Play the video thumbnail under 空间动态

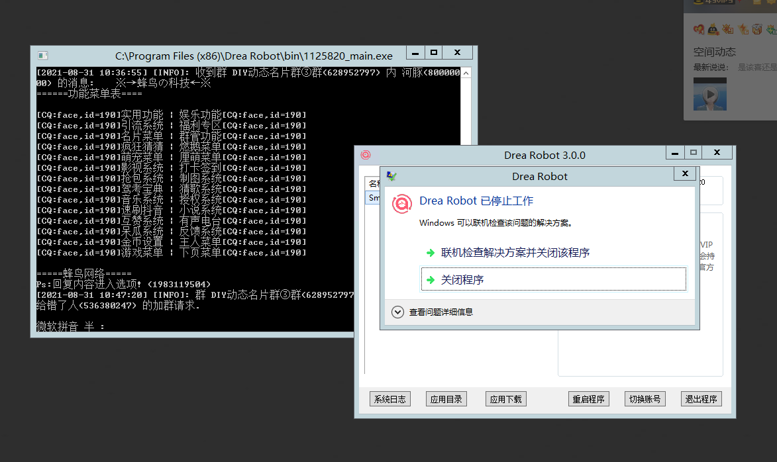709,94
